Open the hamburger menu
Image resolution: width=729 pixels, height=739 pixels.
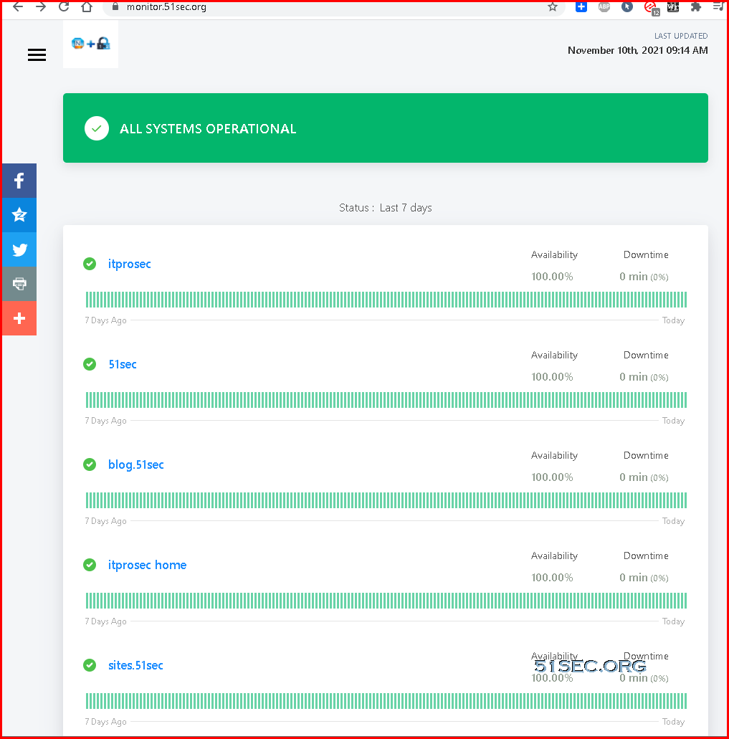(37, 55)
